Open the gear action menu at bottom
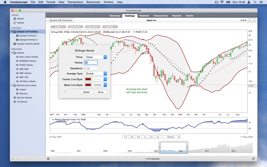This screenshot has width=267, height=167. 48,159
